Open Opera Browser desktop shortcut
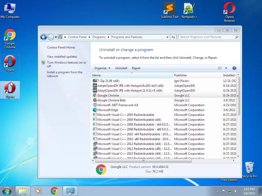Viewport: 262px width, 196px height. point(230,12)
